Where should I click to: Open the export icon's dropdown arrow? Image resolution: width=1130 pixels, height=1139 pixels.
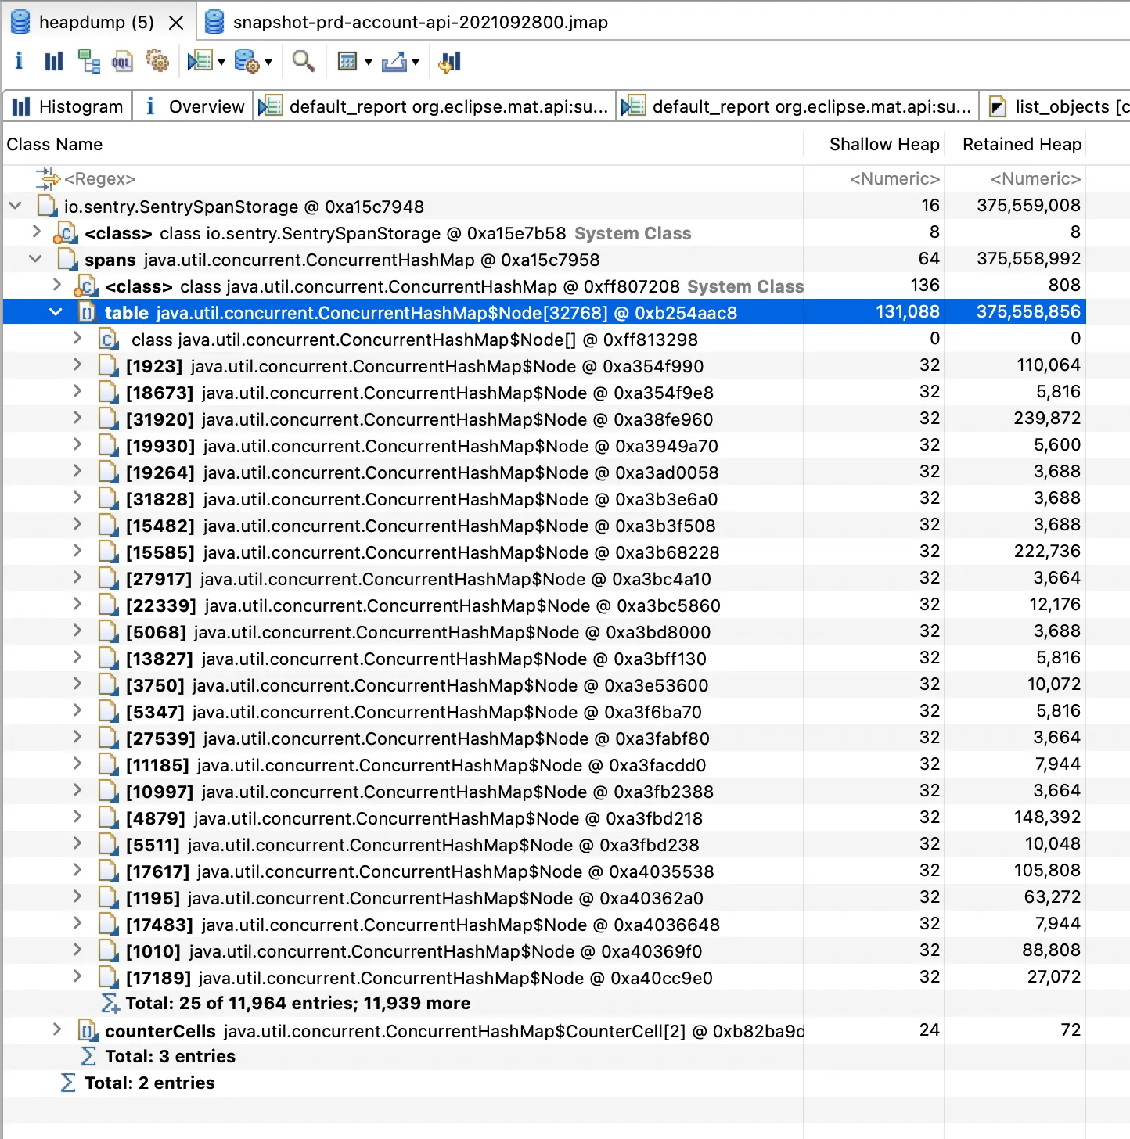click(416, 62)
